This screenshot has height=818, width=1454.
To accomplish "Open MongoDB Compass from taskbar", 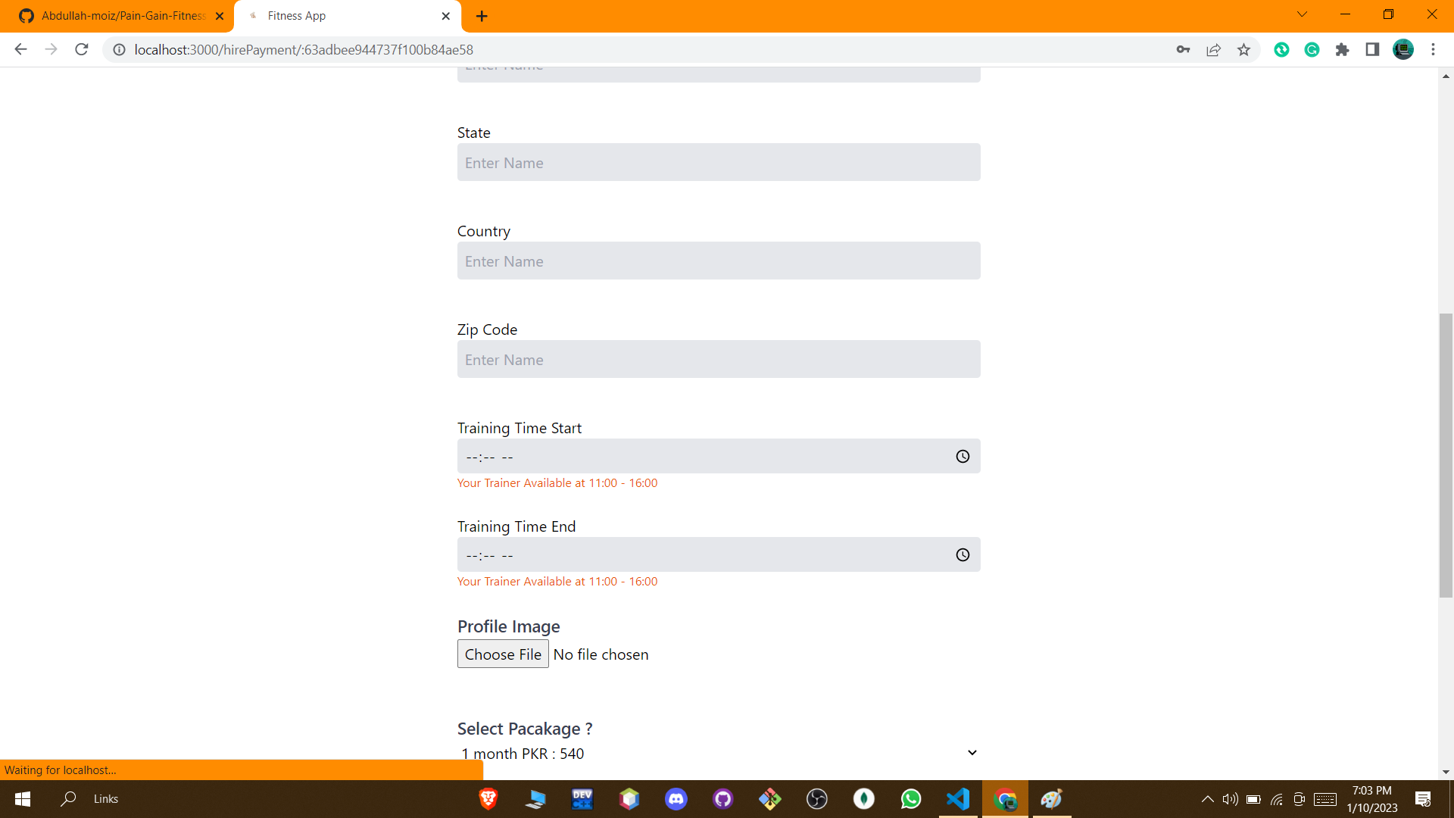I will click(864, 799).
